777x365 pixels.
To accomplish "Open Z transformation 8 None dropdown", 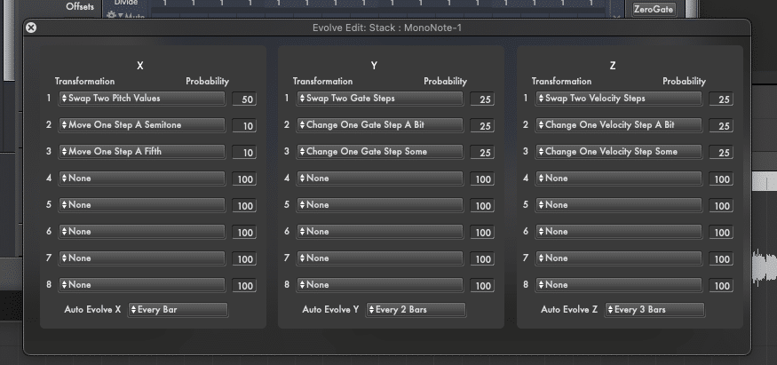I will coord(618,285).
